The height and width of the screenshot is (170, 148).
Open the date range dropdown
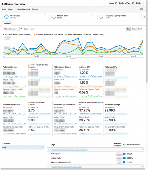[x=127, y=3]
